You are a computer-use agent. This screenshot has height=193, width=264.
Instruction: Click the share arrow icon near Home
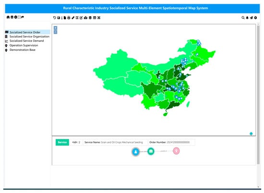[23, 17]
